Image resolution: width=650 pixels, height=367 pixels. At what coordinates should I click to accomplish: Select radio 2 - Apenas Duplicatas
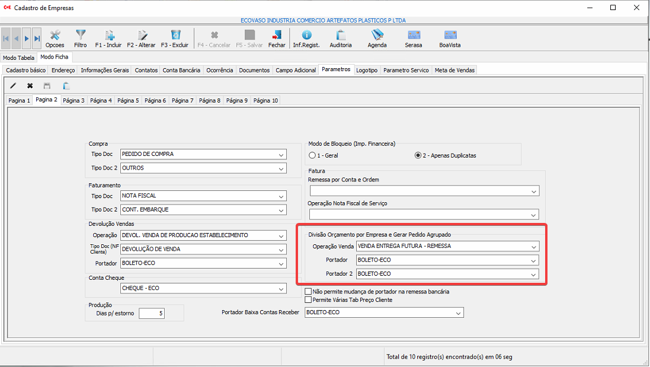(x=418, y=155)
